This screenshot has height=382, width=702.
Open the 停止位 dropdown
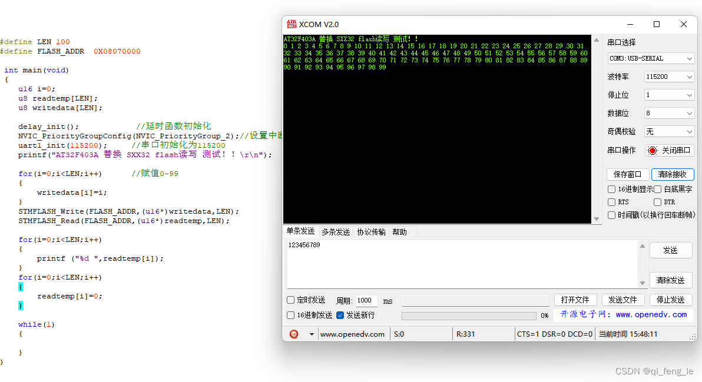pos(670,95)
